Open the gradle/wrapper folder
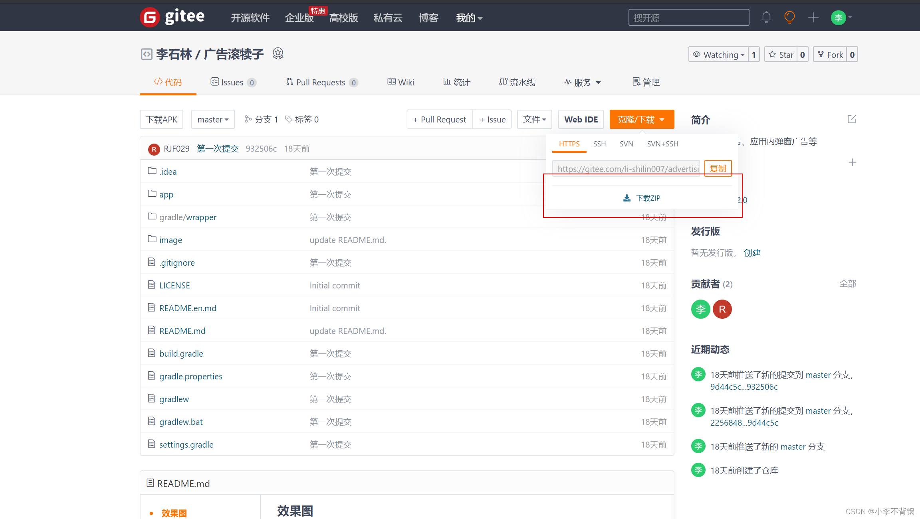Image resolution: width=920 pixels, height=519 pixels. click(188, 217)
